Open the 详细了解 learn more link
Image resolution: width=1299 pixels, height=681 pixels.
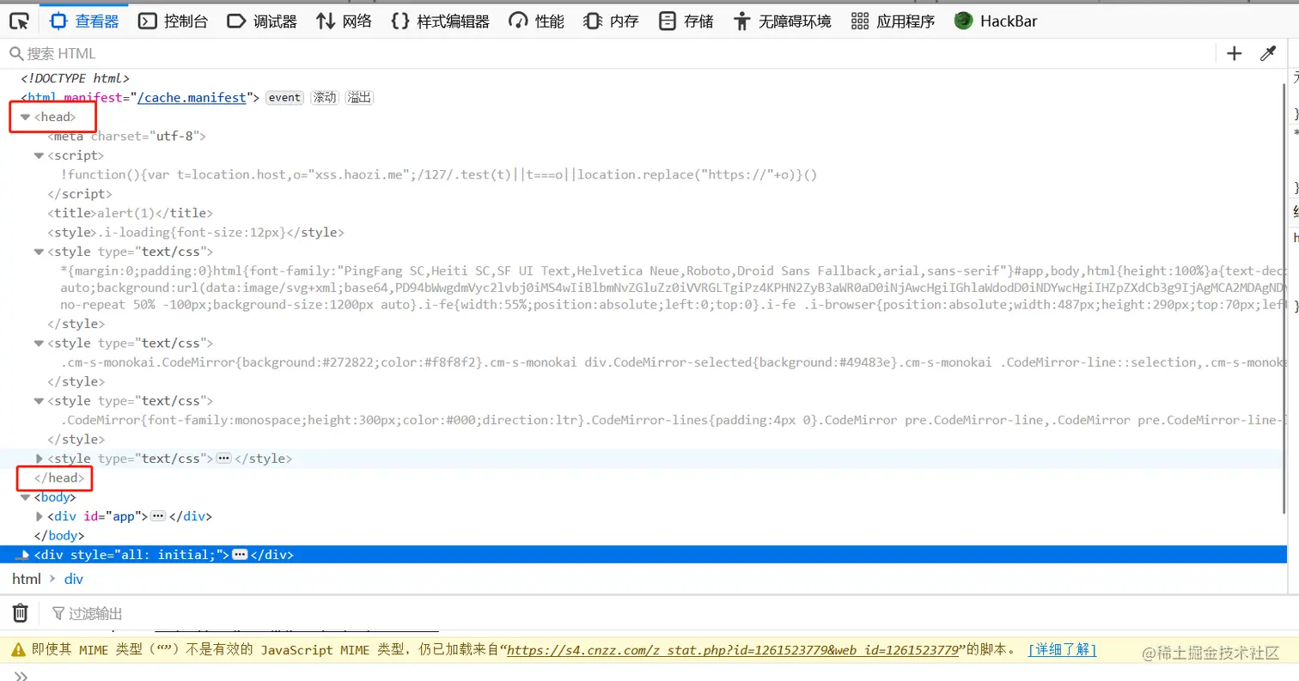(1062, 650)
